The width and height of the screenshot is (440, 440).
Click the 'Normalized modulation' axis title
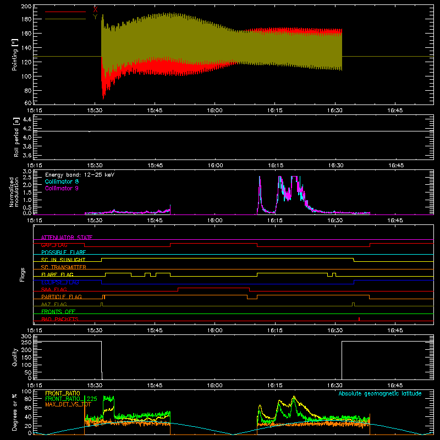[14, 192]
